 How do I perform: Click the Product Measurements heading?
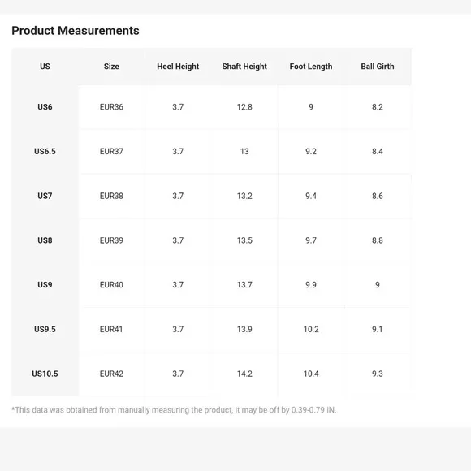pyautogui.click(x=76, y=31)
